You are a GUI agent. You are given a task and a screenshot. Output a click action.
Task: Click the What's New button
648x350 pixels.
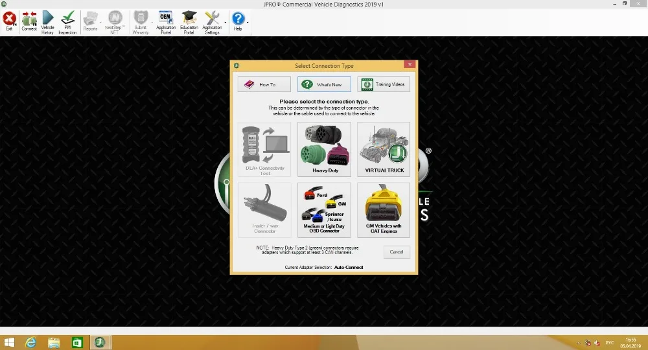pyautogui.click(x=324, y=84)
